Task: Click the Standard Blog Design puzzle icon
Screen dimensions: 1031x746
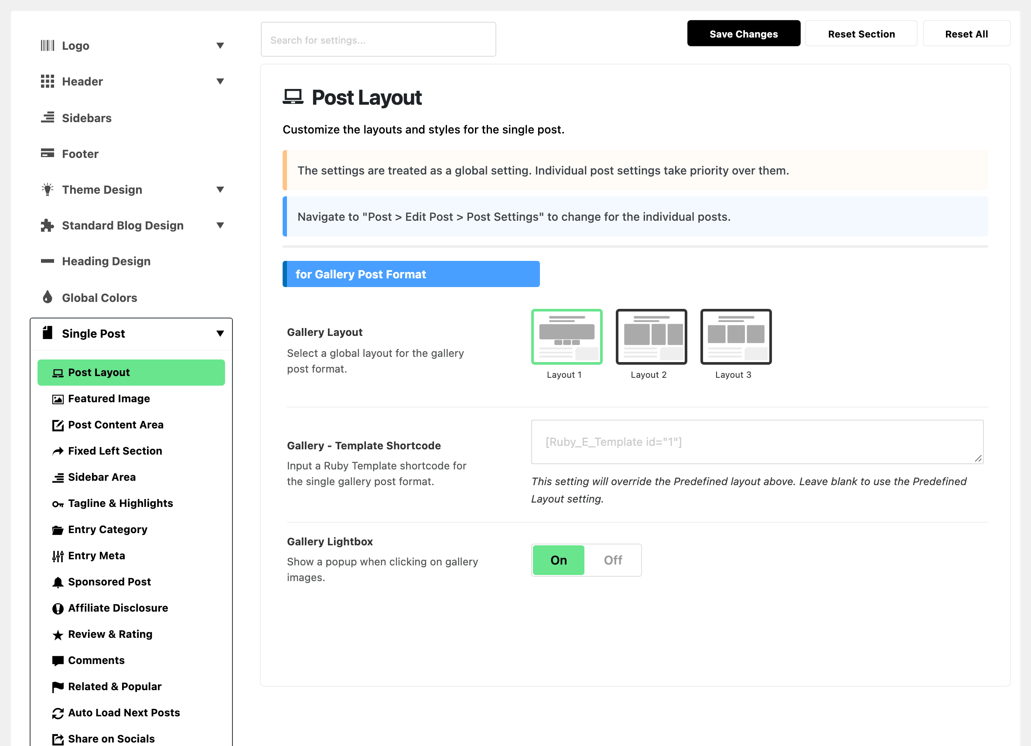Action: 47,226
